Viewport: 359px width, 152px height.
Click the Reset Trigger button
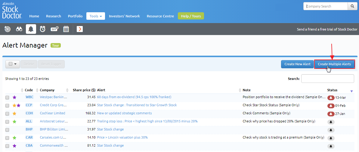click(51, 64)
